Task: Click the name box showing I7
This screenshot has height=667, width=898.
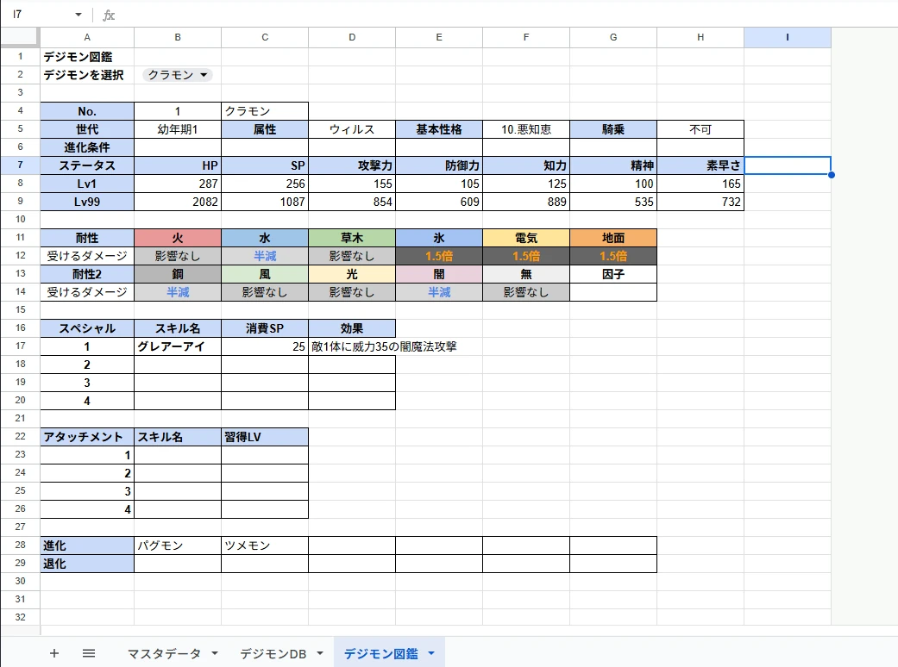Action: [39, 15]
